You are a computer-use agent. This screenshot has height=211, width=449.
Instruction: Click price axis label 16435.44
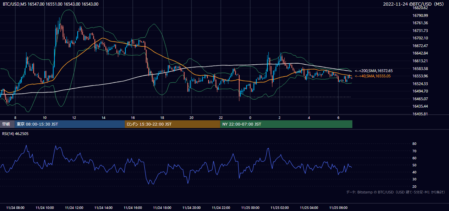420,106
